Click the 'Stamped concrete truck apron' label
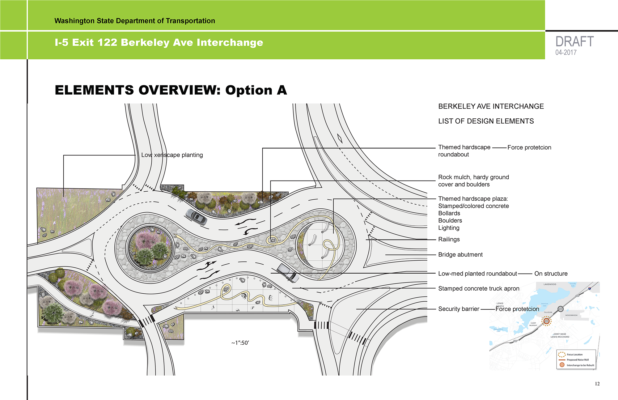 click(479, 288)
